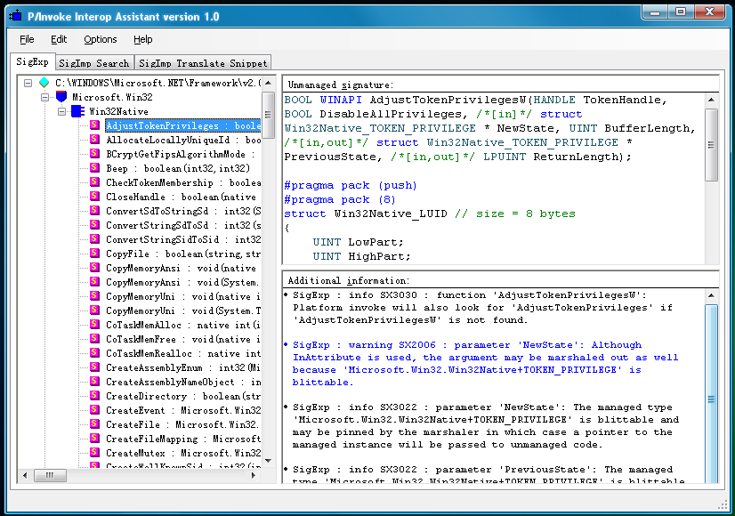Click the tree horizontal scroll-left arrow
The width and height of the screenshot is (735, 516).
pos(25,475)
